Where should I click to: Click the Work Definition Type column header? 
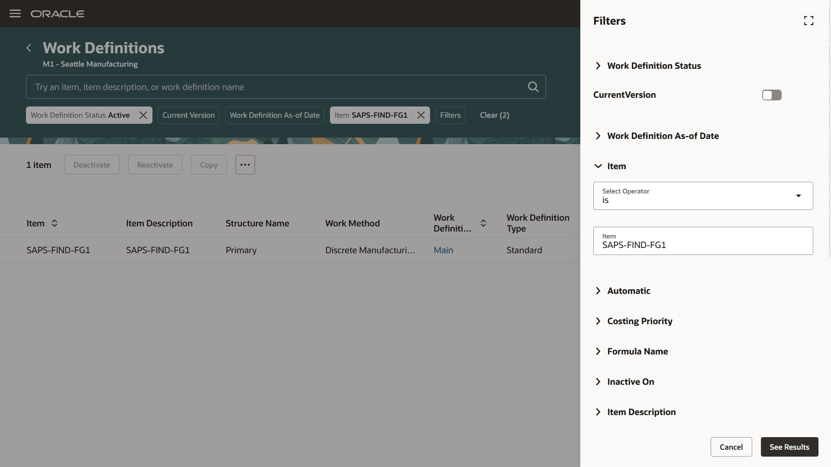pos(538,223)
